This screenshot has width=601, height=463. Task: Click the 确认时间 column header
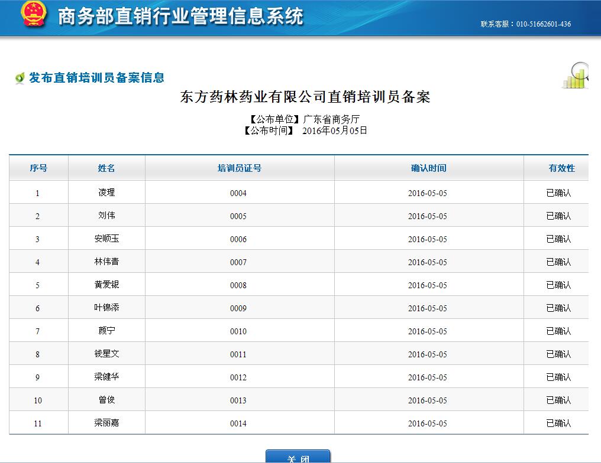click(x=429, y=168)
